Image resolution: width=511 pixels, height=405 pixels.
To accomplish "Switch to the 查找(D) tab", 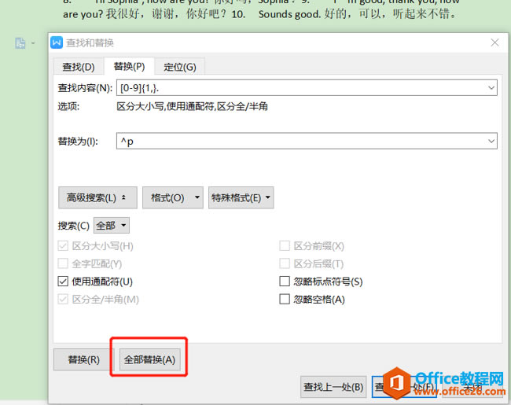I will [79, 67].
